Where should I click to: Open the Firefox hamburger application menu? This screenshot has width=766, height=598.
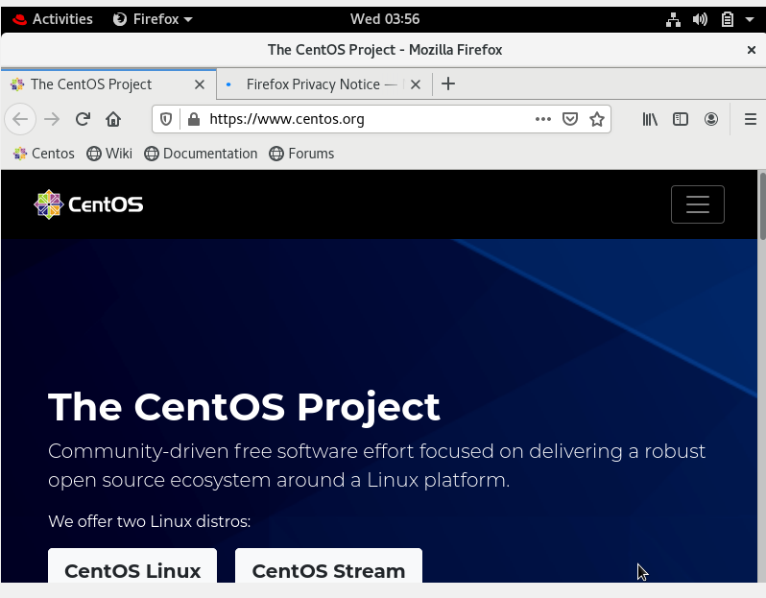[x=751, y=119]
